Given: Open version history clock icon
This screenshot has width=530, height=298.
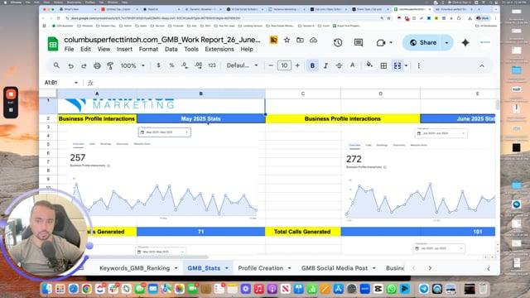Looking at the screenshot, I should (x=338, y=42).
